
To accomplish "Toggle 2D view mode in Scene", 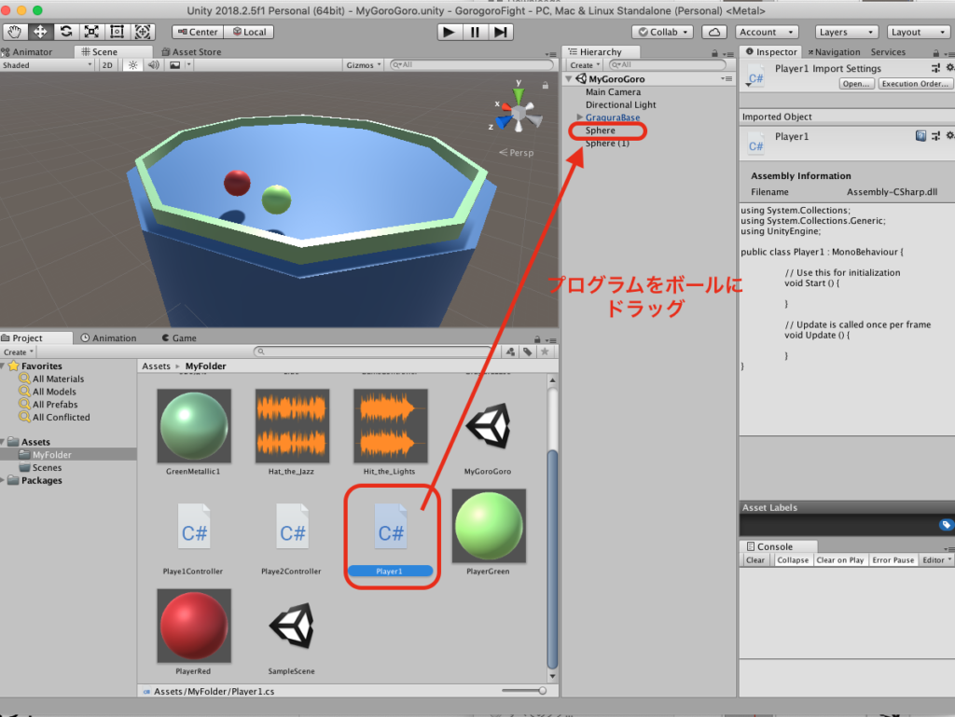I will click(107, 65).
